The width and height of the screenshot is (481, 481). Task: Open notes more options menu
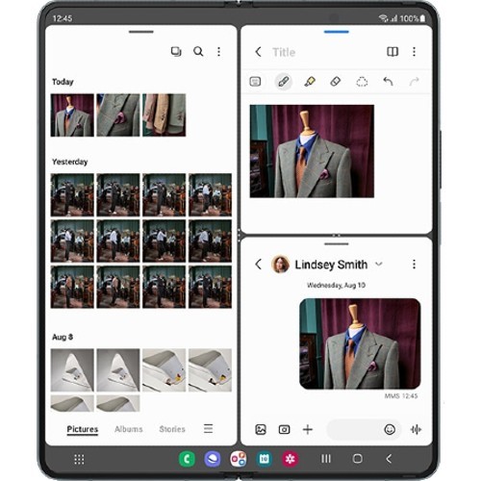click(x=414, y=52)
